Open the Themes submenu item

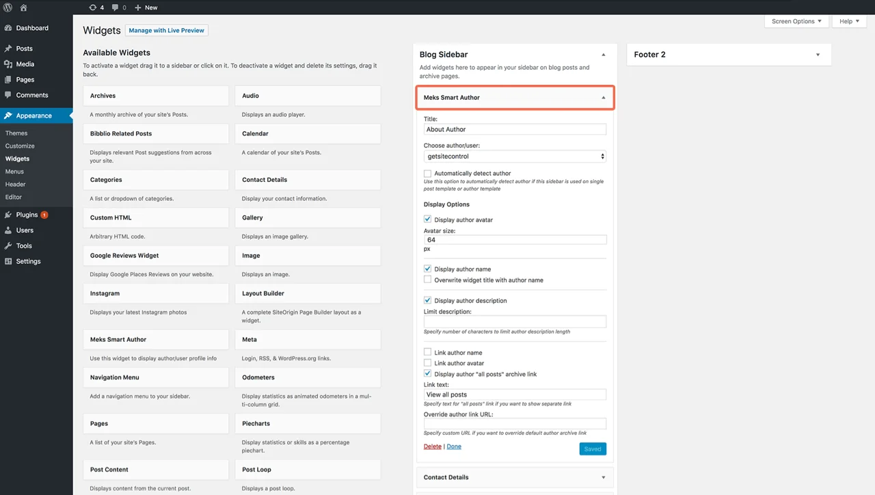pos(16,133)
